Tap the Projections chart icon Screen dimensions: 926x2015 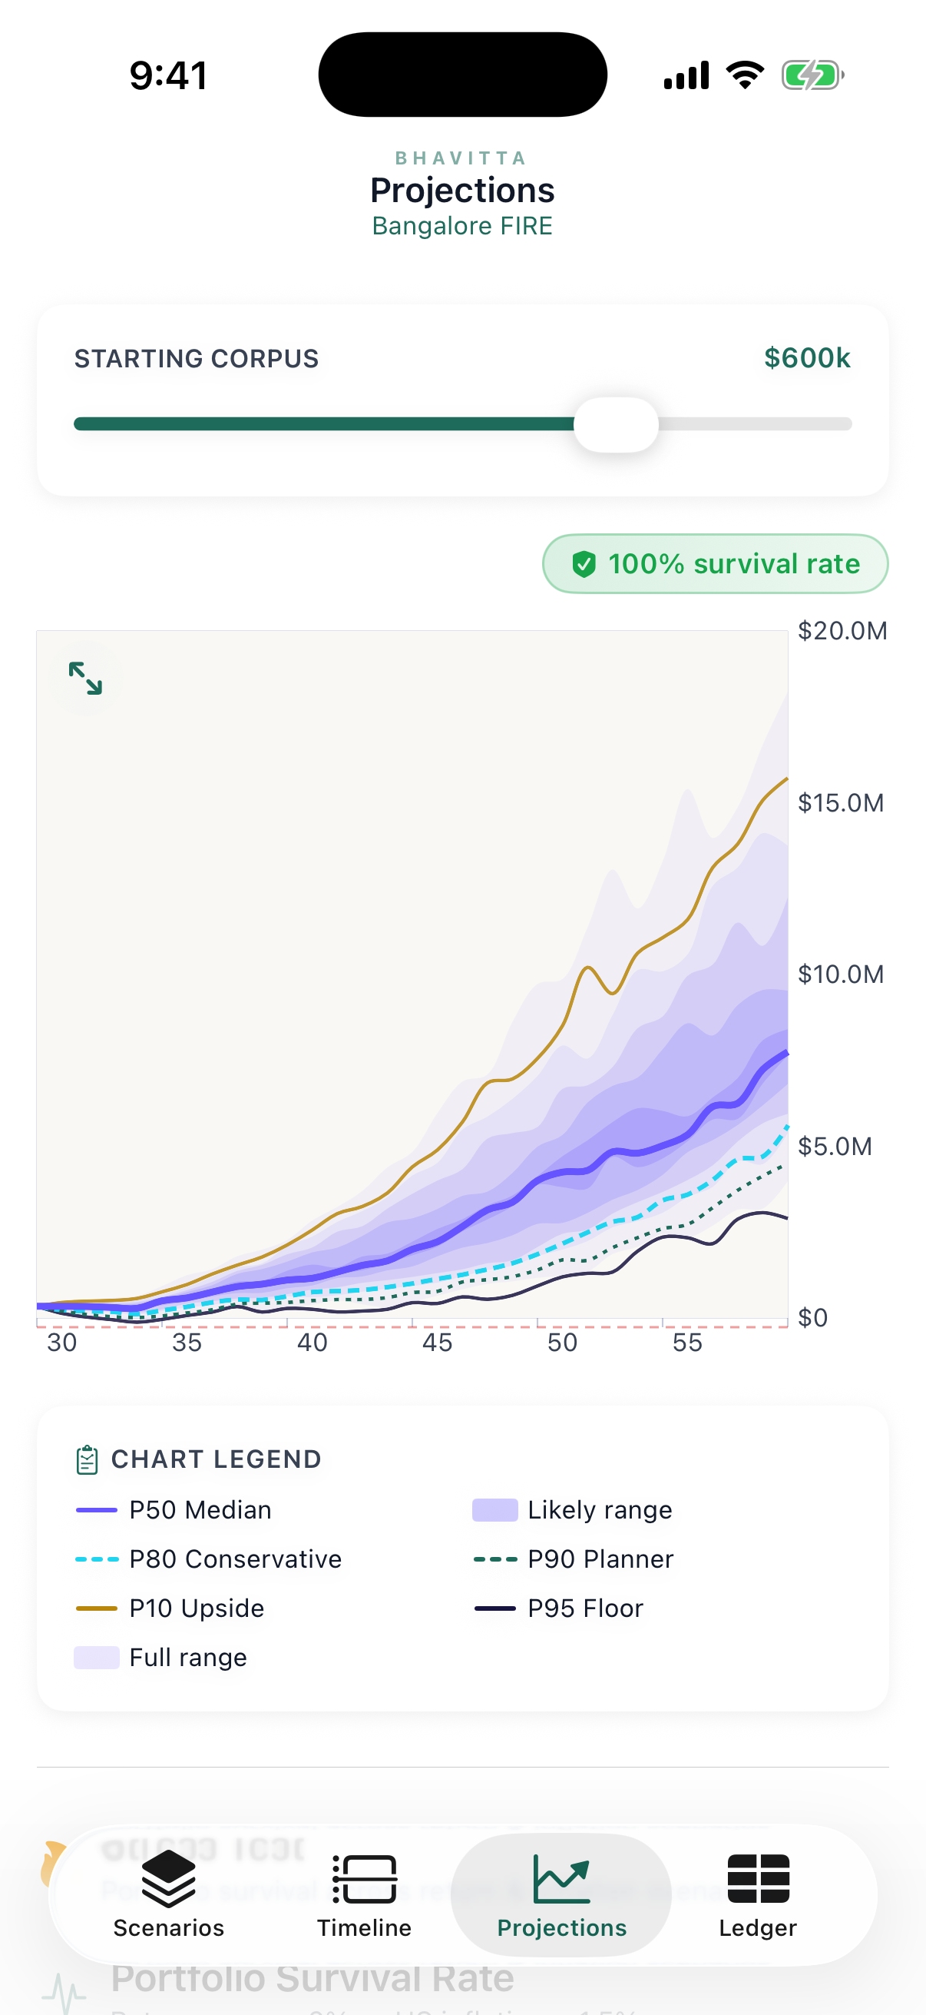click(x=561, y=1878)
